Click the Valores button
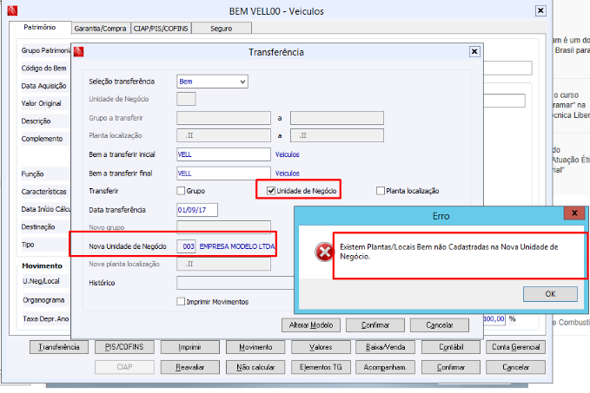Screen dimensions: 590x393 click(x=321, y=347)
